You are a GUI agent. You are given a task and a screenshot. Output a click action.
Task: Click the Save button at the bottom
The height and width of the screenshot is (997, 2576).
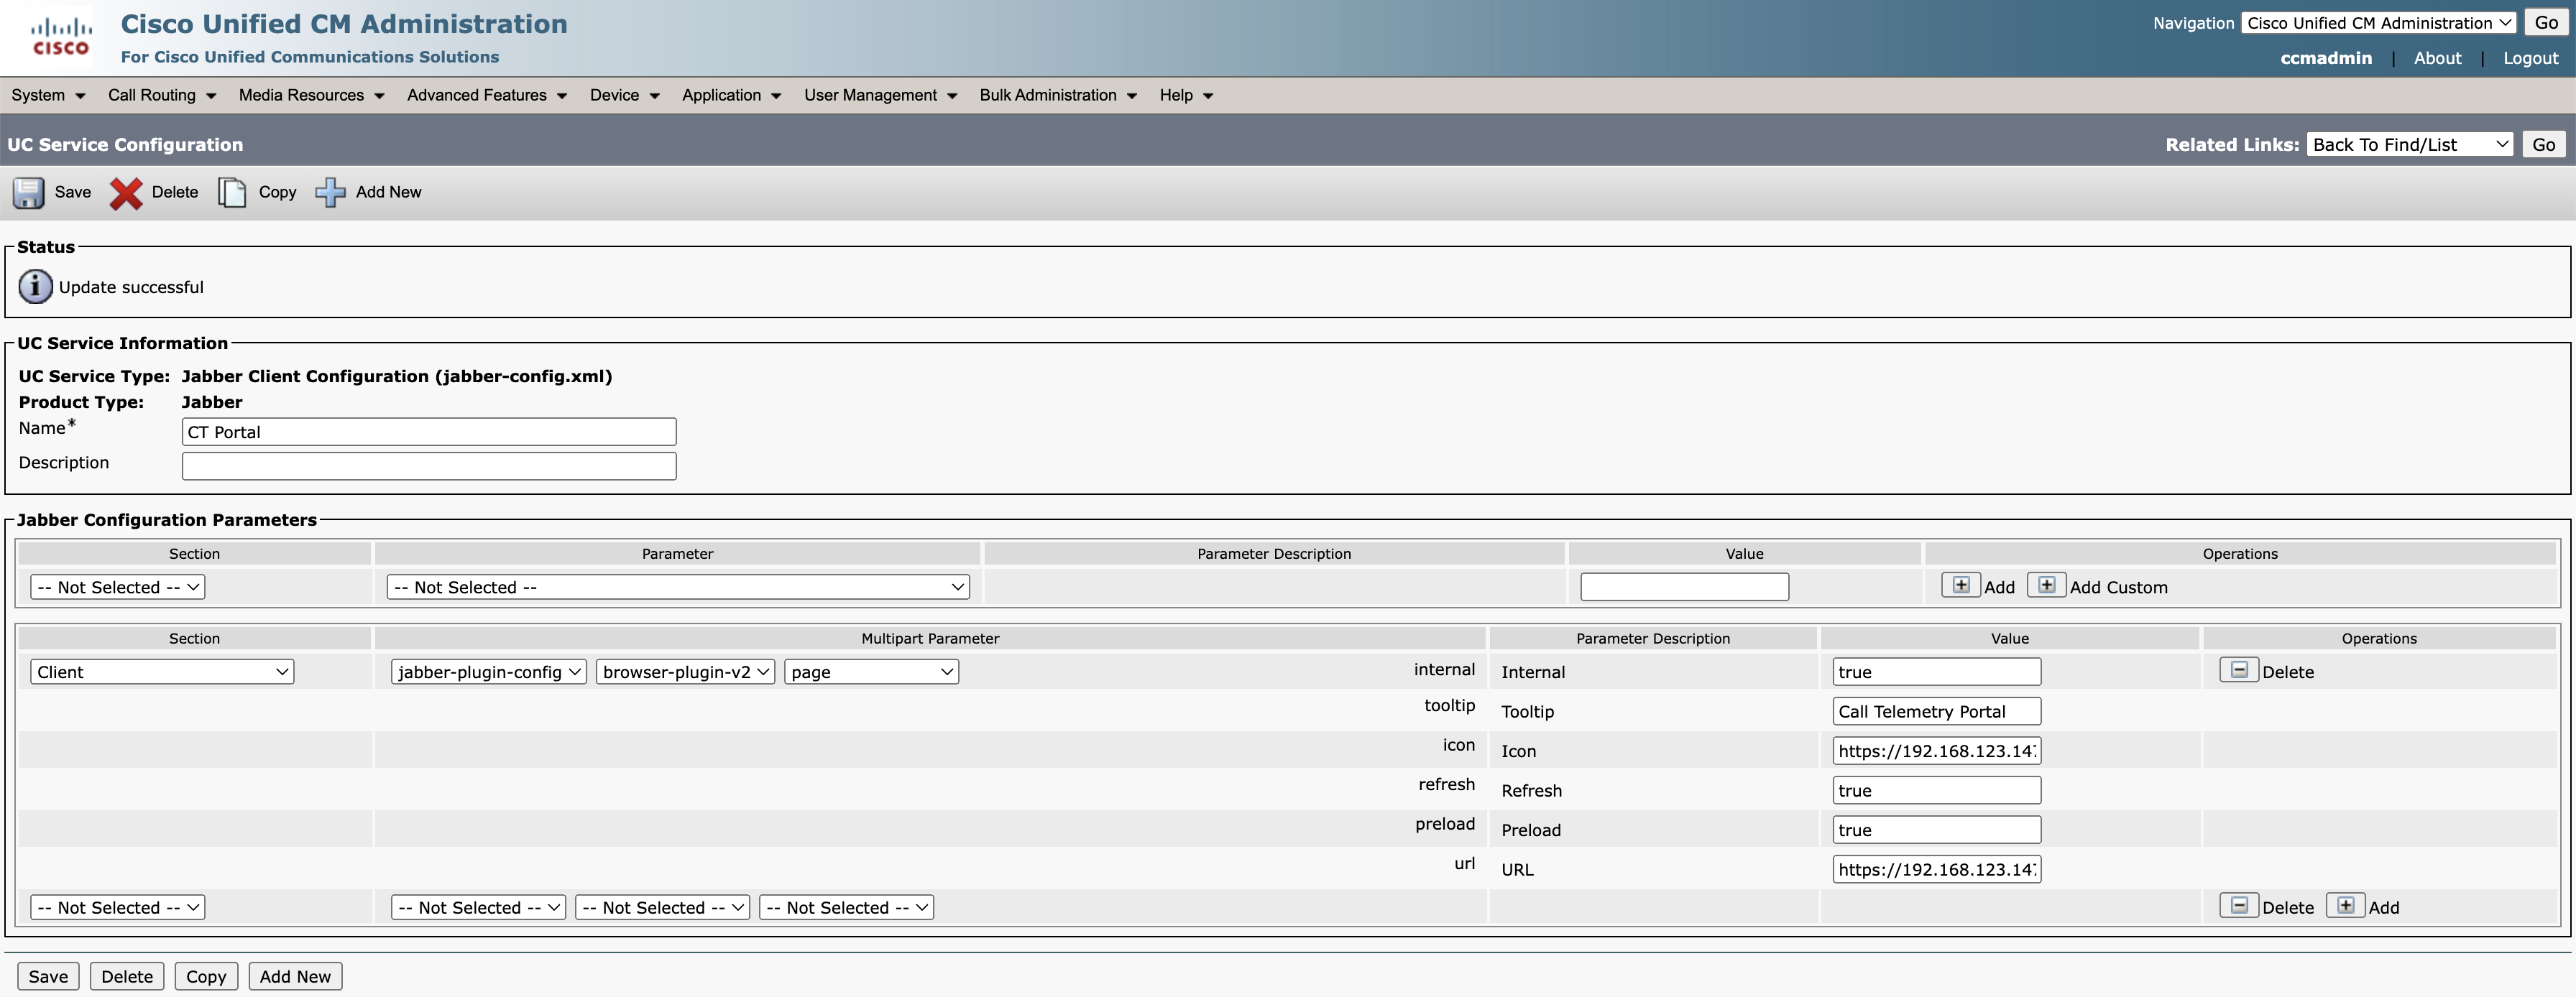(48, 976)
